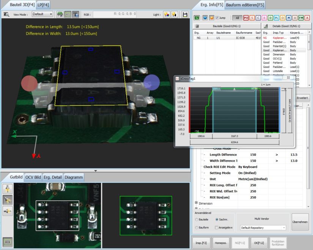Click the Insp.[F2] button
This screenshot has height=250, width=313.
point(201,243)
